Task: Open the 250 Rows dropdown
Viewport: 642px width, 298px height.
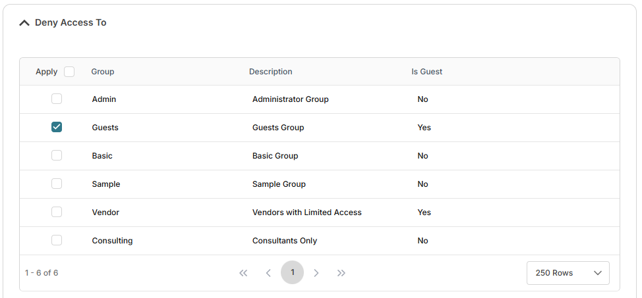Action: click(568, 273)
